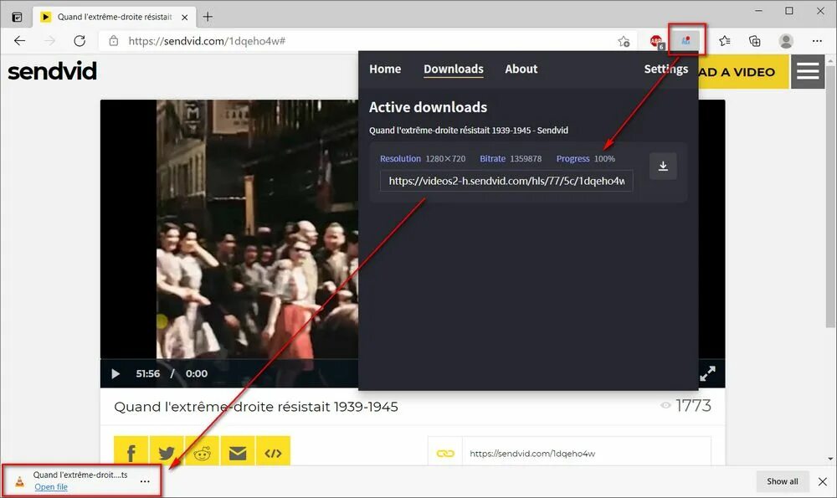Open the About tab in extension
Image resolution: width=837 pixels, height=498 pixels.
tap(521, 69)
